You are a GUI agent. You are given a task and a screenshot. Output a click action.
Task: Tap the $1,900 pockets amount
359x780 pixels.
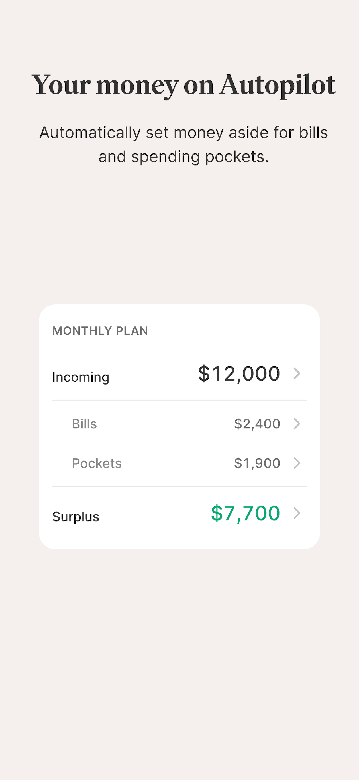point(257,463)
